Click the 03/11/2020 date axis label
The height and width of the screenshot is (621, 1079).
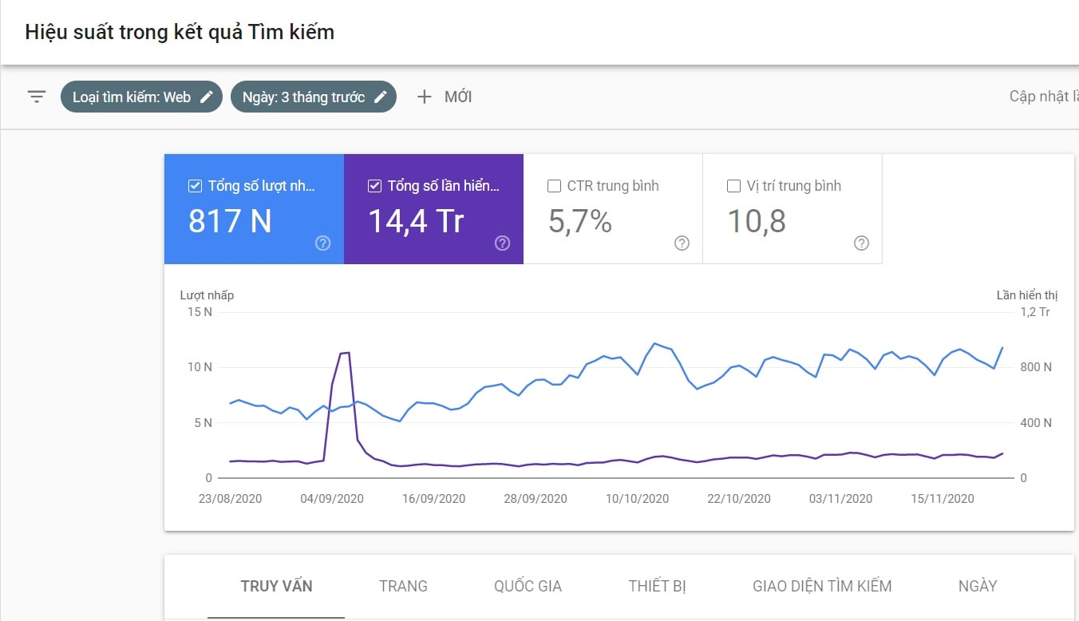pos(840,499)
